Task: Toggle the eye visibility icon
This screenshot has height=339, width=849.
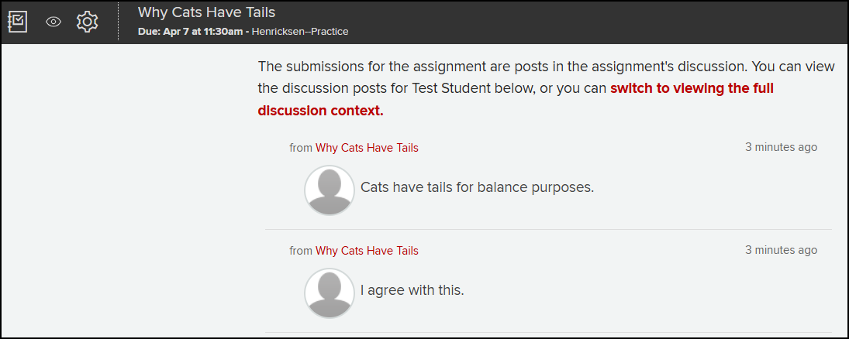Action: coord(53,22)
